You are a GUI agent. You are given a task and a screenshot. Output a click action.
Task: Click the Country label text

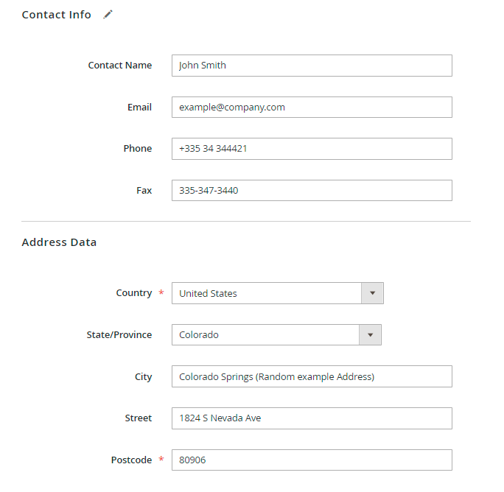click(x=134, y=293)
